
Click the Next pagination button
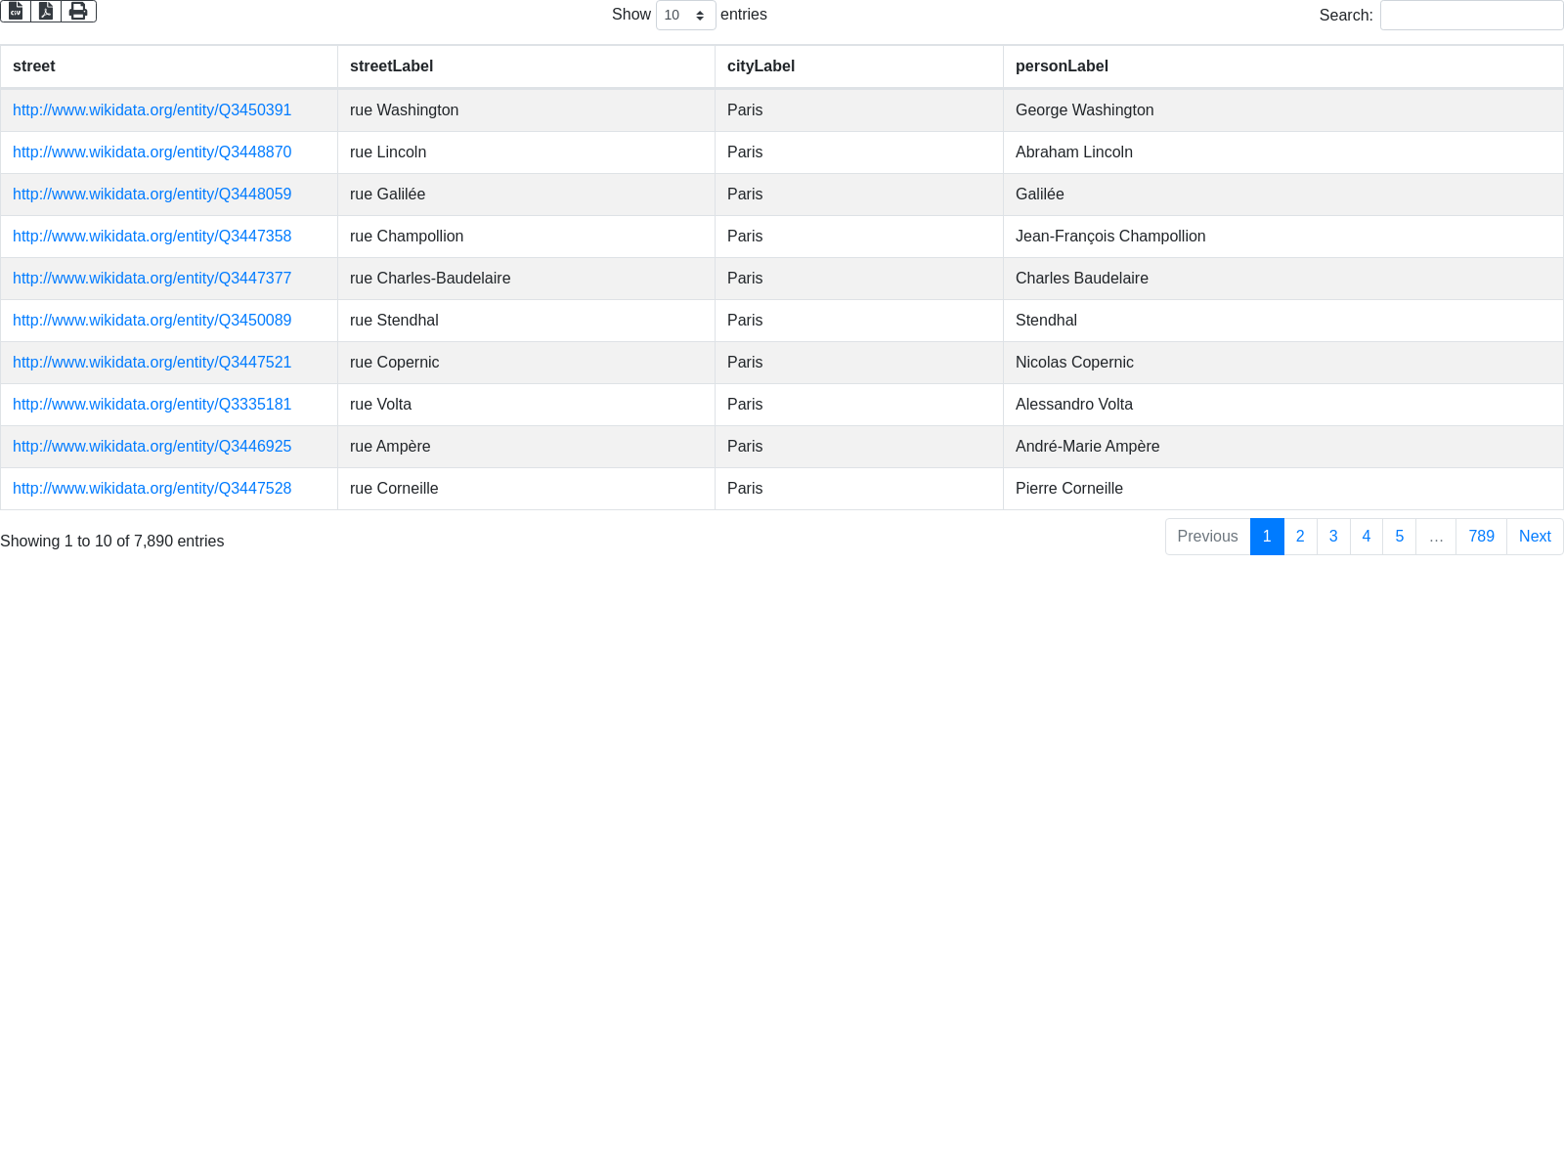pos(1535,537)
